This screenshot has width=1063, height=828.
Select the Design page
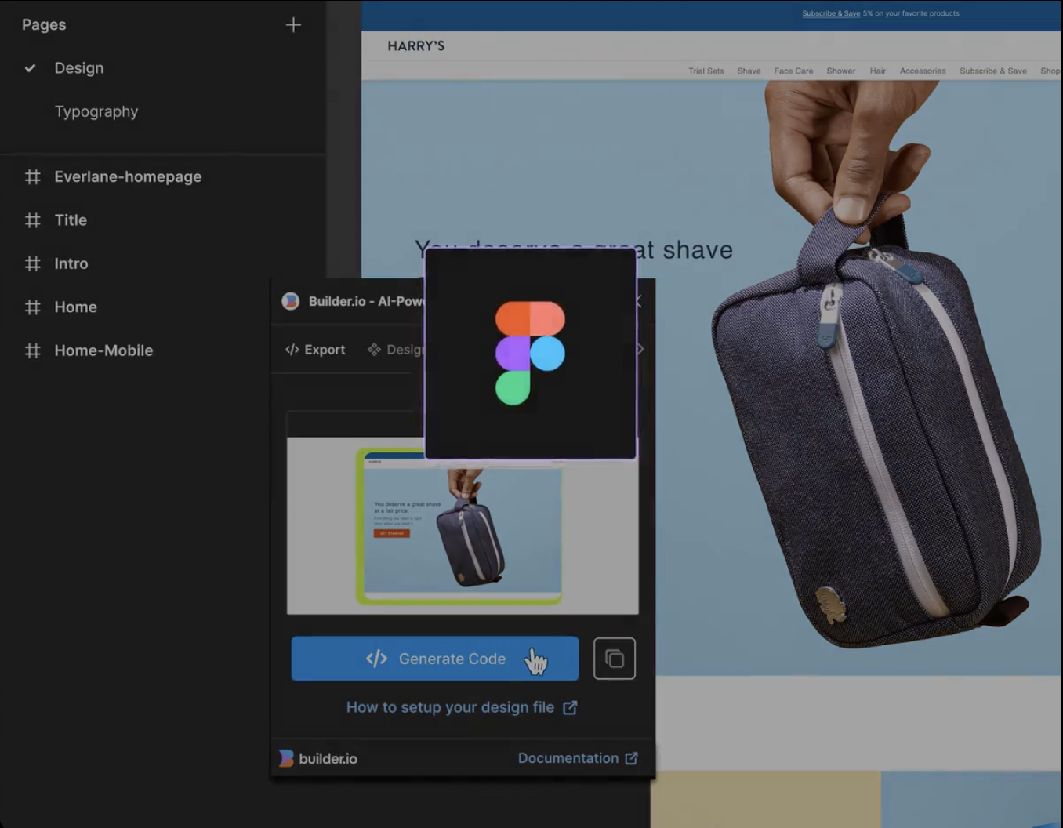pos(79,68)
